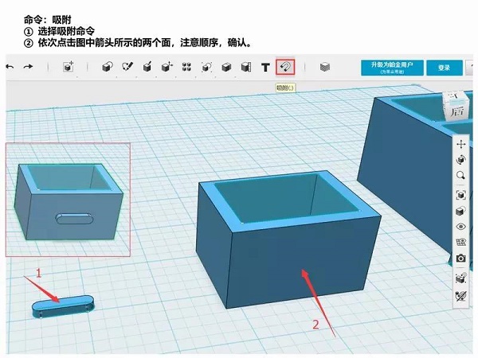Select the Zoom magnifier tool
The height and width of the screenshot is (358, 478).
coord(460,175)
